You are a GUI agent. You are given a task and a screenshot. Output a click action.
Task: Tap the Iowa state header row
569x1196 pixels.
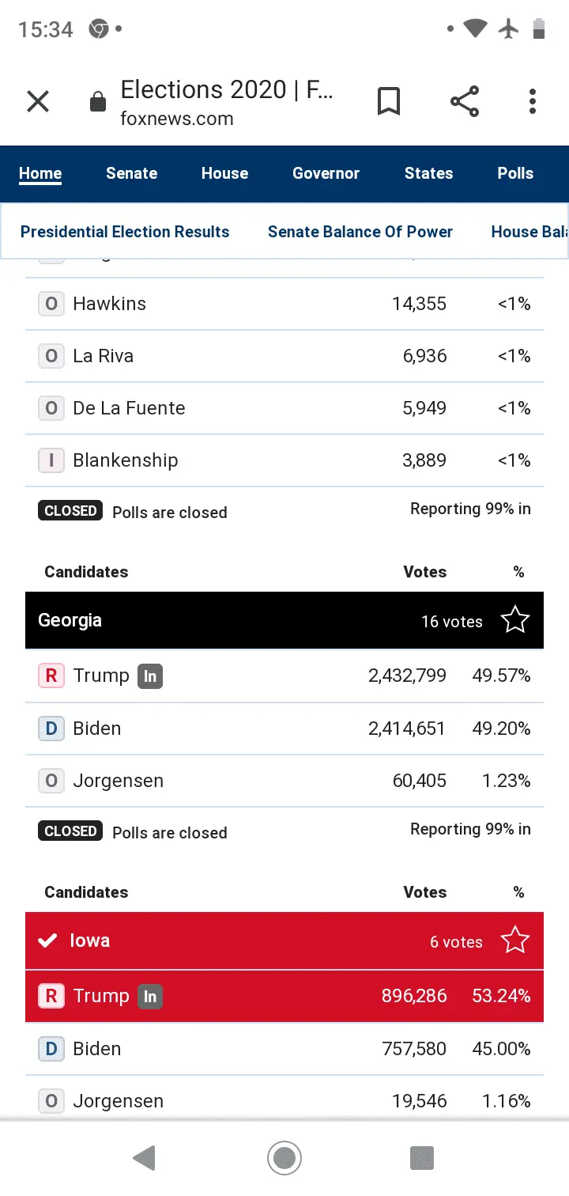[237, 941]
